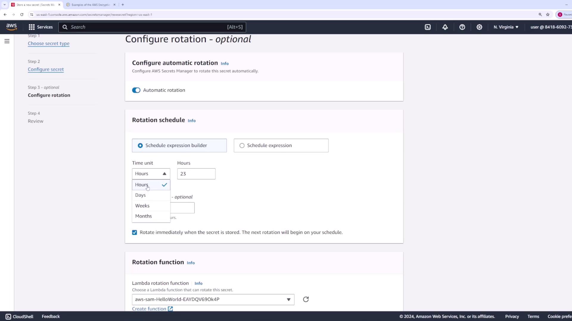This screenshot has height=321, width=572.
Task: Choose Months from the time unit list
Action: 144,216
